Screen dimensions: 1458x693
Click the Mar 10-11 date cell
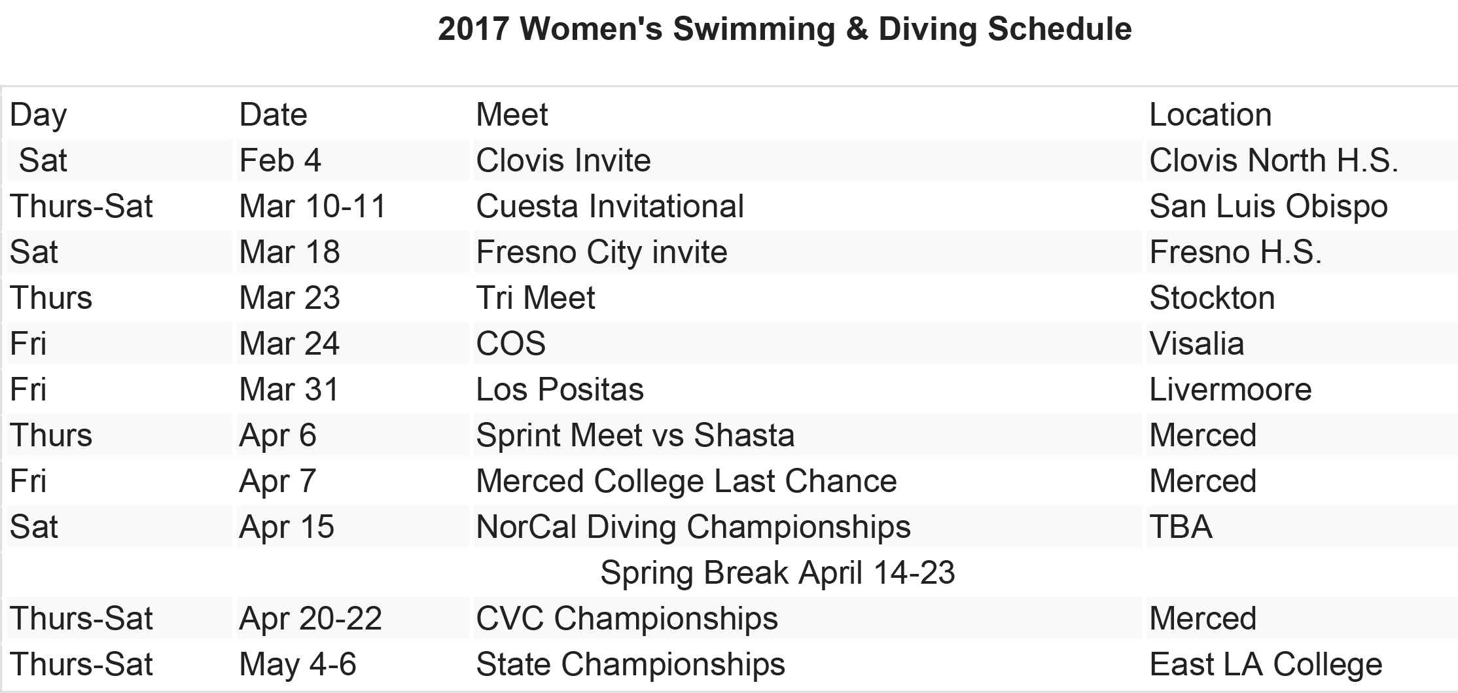(x=313, y=206)
